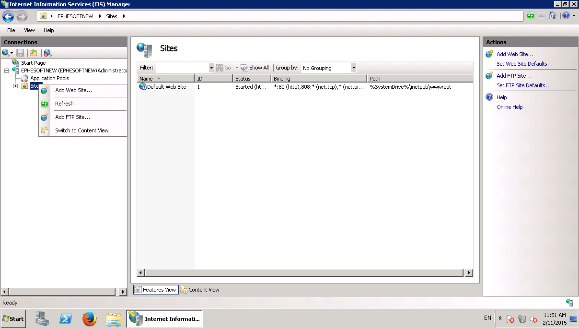The height and width of the screenshot is (329, 579).
Task: Open Server Manager from the taskbar
Action: tap(43, 318)
